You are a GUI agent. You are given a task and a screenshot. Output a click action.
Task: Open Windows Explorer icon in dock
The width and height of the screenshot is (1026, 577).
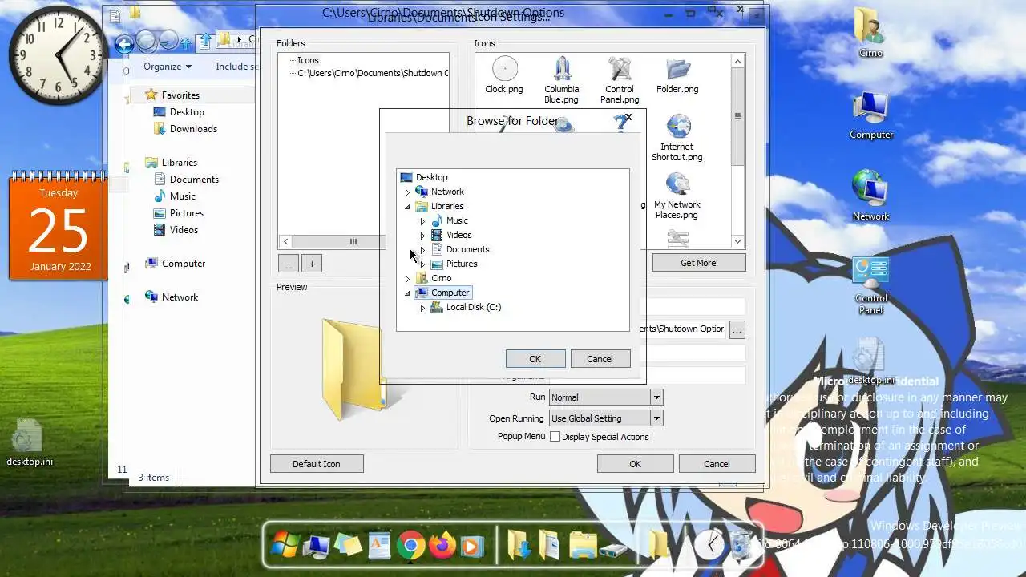(x=584, y=546)
